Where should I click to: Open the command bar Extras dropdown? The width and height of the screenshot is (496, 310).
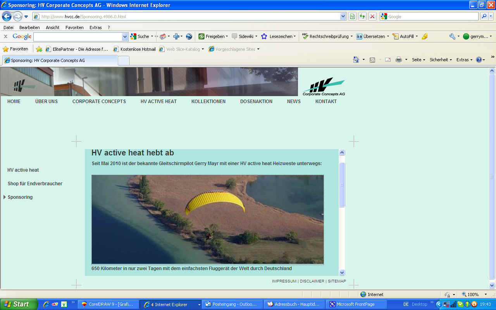tap(464, 60)
